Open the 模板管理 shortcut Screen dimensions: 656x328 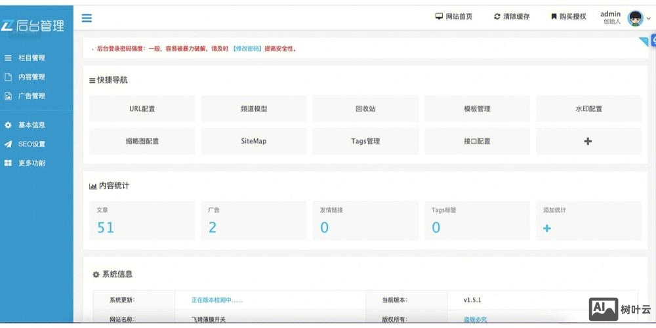tap(478, 109)
